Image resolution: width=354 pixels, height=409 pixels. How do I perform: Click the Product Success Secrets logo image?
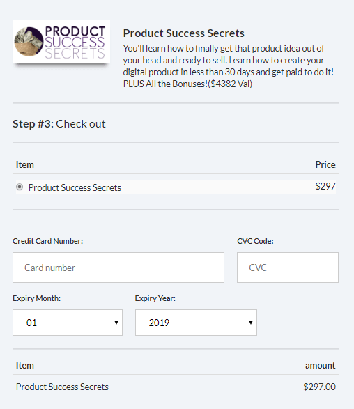click(x=61, y=42)
